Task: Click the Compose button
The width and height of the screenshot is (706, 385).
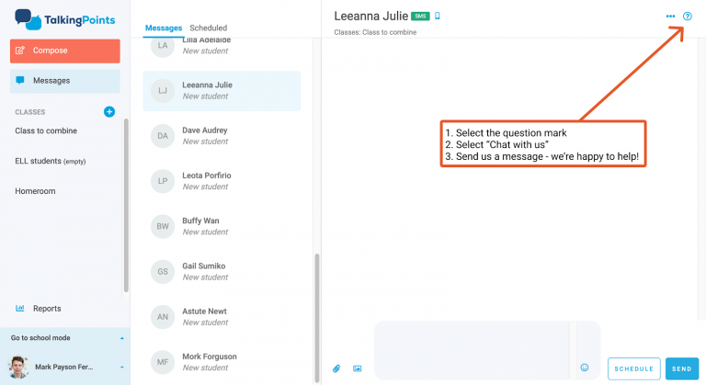Action: pyautogui.click(x=65, y=51)
